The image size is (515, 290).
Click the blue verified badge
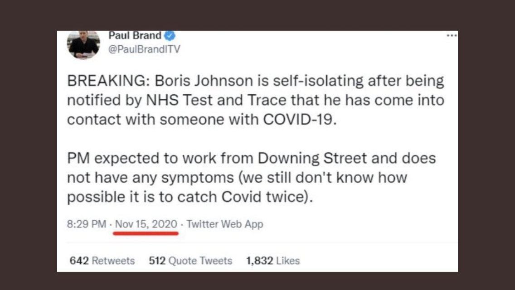tap(170, 35)
